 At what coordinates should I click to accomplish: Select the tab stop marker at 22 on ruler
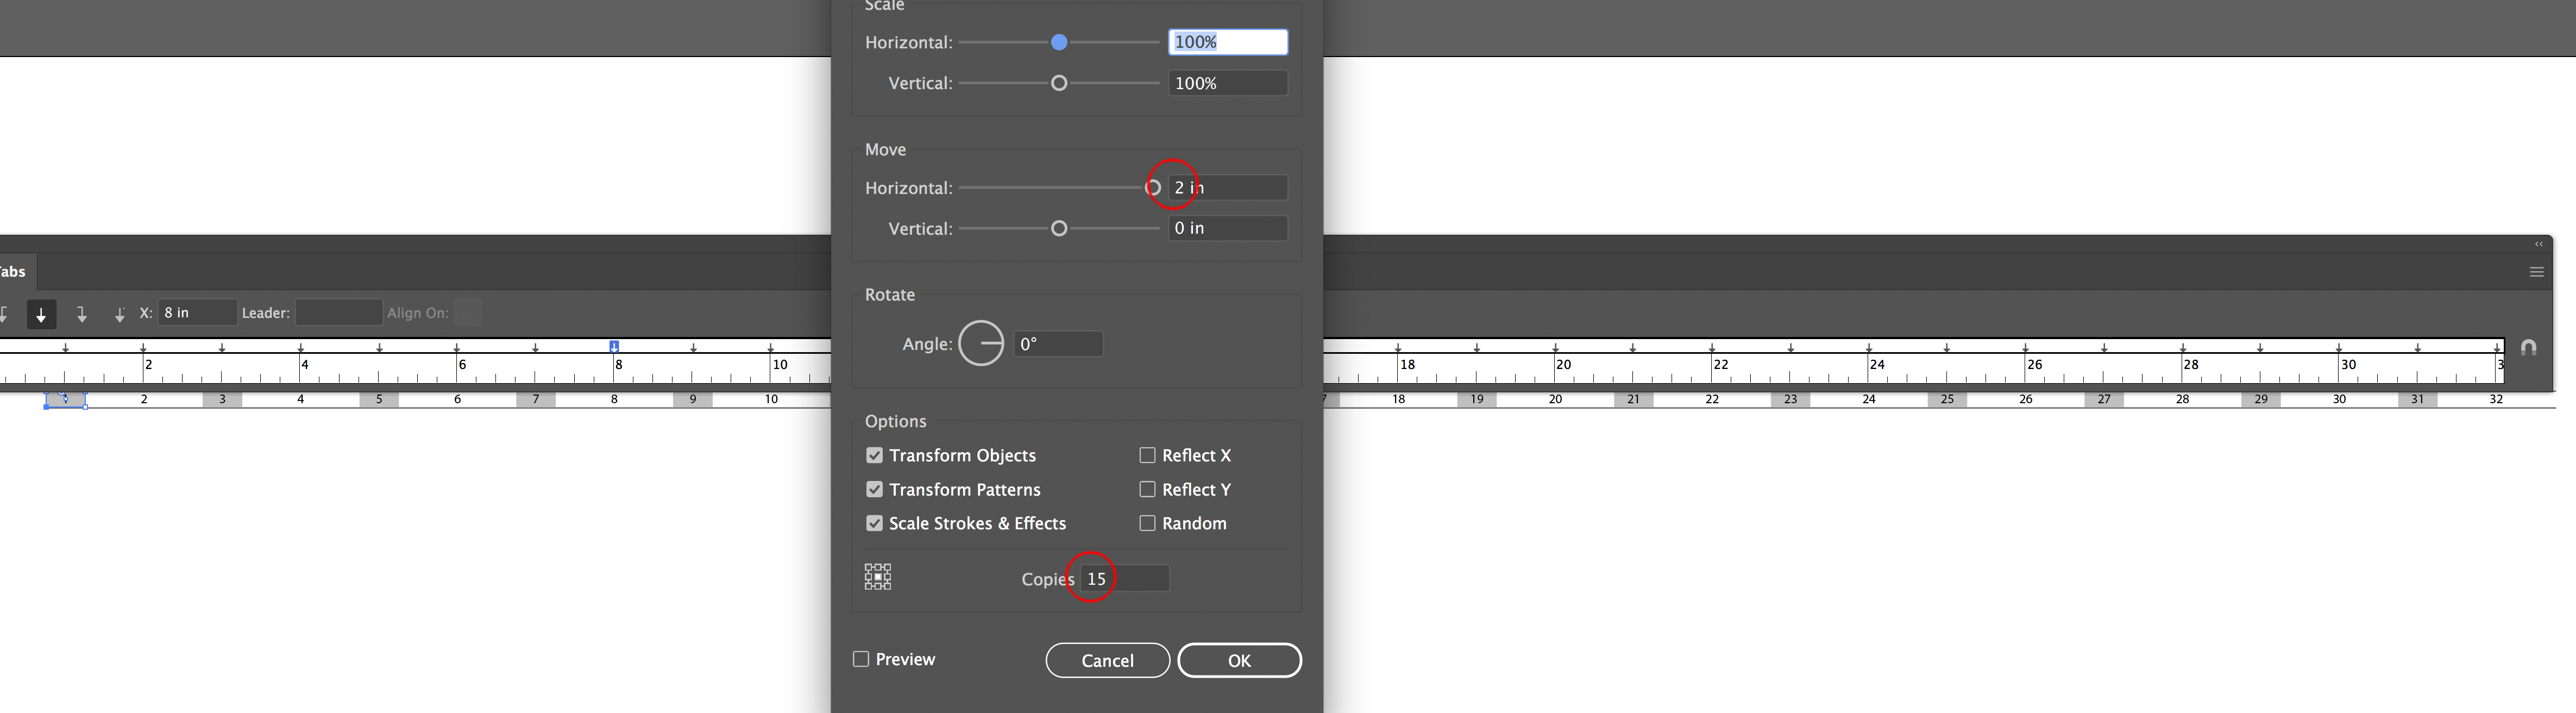1712,347
